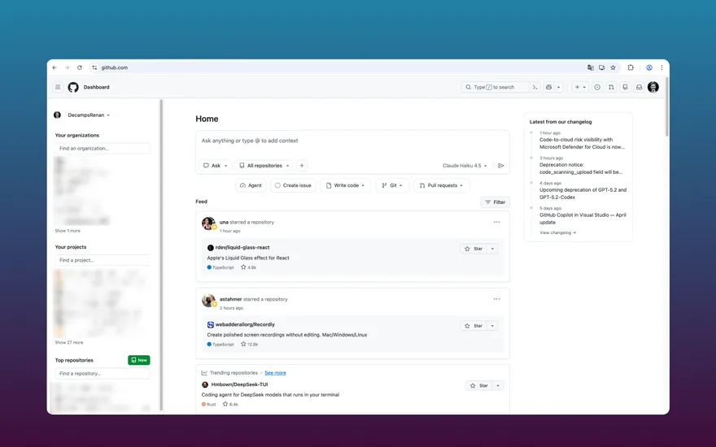The height and width of the screenshot is (447, 716).
Task: Click the feed Filter button
Action: (495, 202)
